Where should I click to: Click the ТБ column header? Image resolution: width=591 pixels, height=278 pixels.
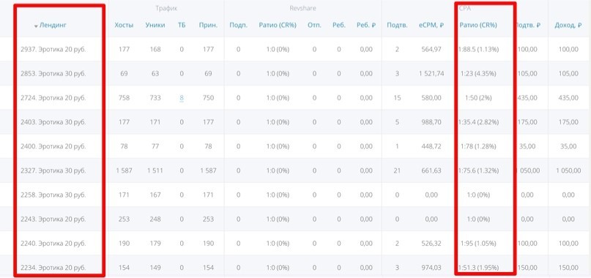click(182, 26)
